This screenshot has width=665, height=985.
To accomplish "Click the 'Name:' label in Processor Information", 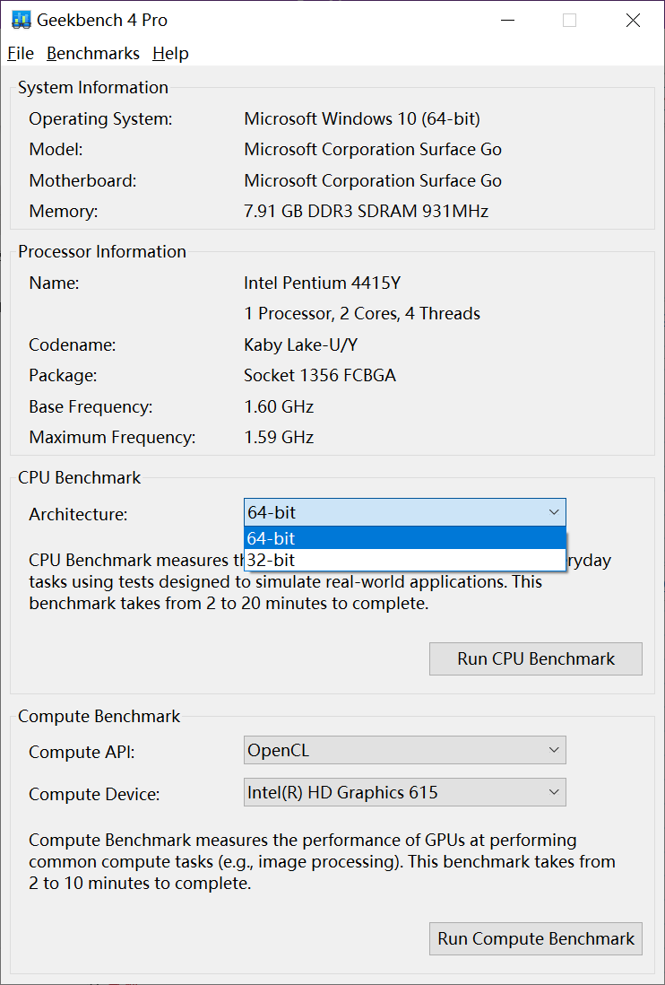I will 54,283.
